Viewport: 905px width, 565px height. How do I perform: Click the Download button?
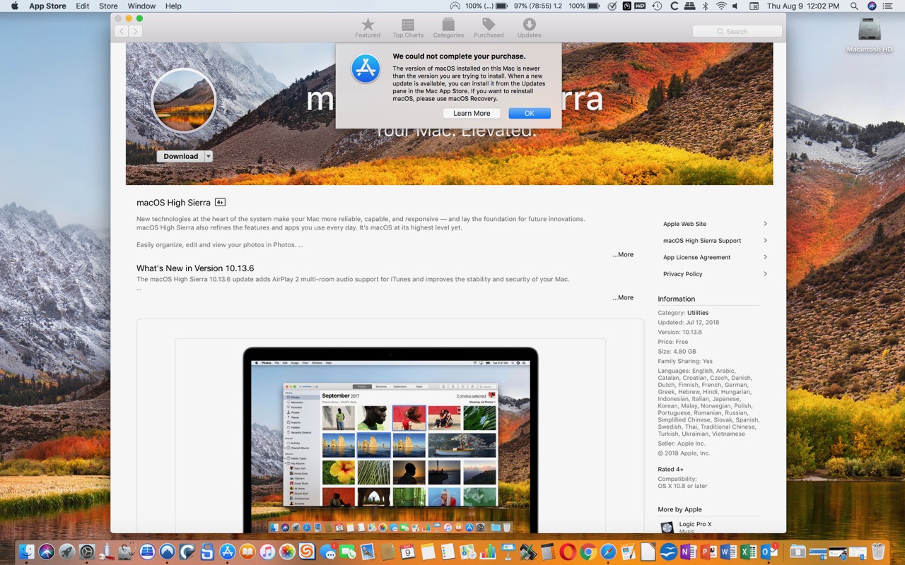pyautogui.click(x=181, y=156)
